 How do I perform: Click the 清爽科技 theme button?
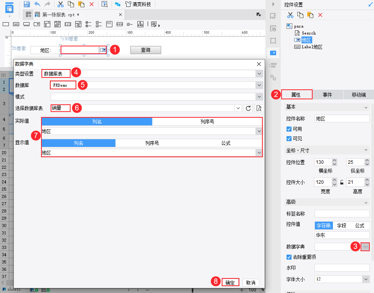click(138, 4)
